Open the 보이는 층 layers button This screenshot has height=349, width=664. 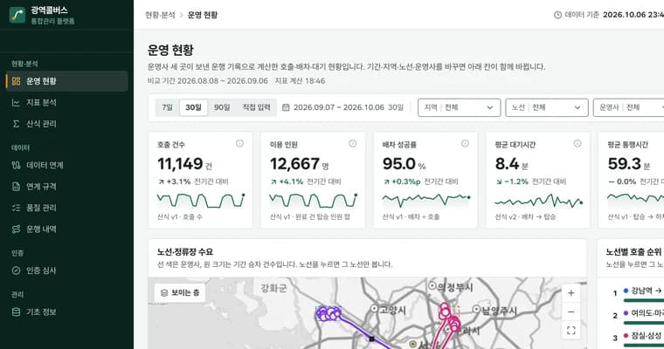click(180, 293)
